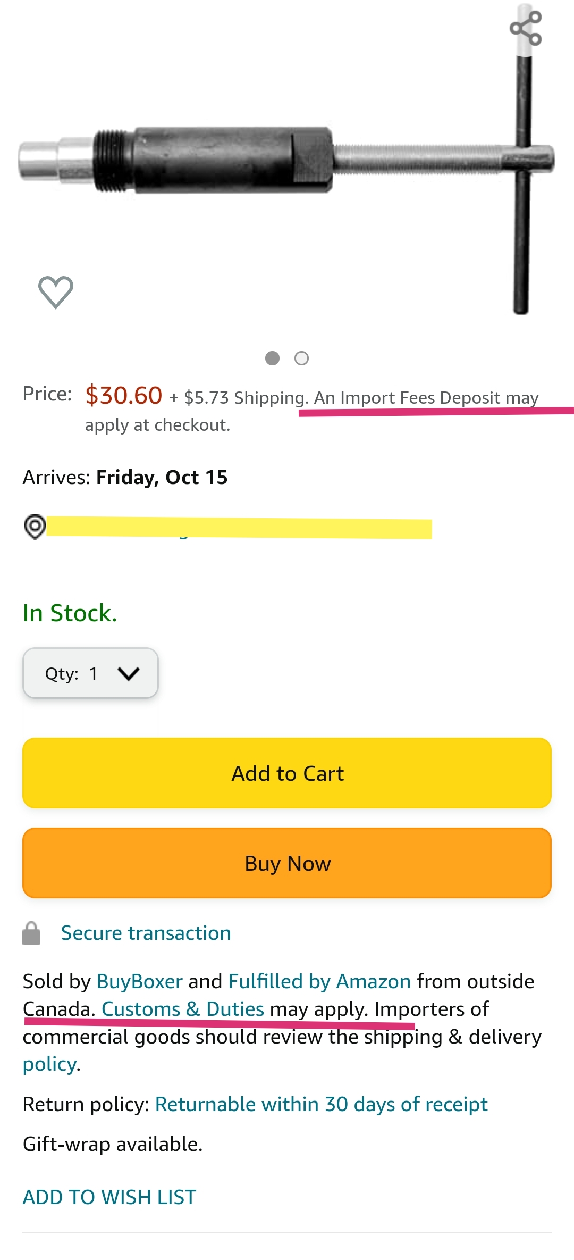This screenshot has width=574, height=1260.
Task: Tap the $30.60 price text
Action: click(x=123, y=396)
